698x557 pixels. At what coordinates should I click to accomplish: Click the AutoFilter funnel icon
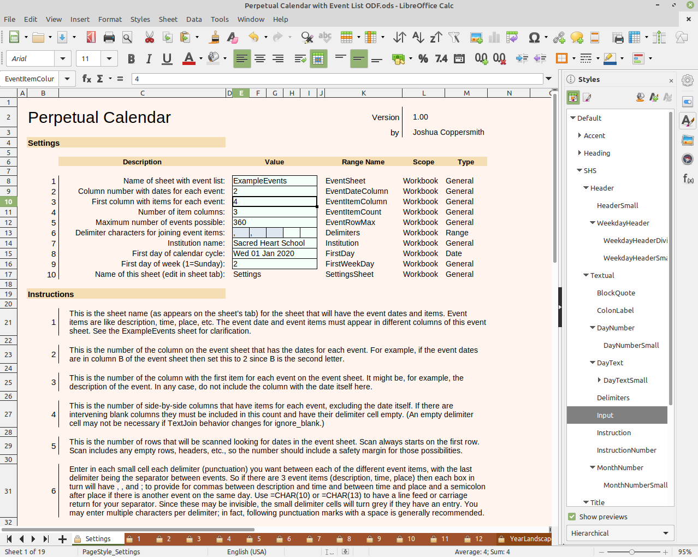tap(454, 37)
